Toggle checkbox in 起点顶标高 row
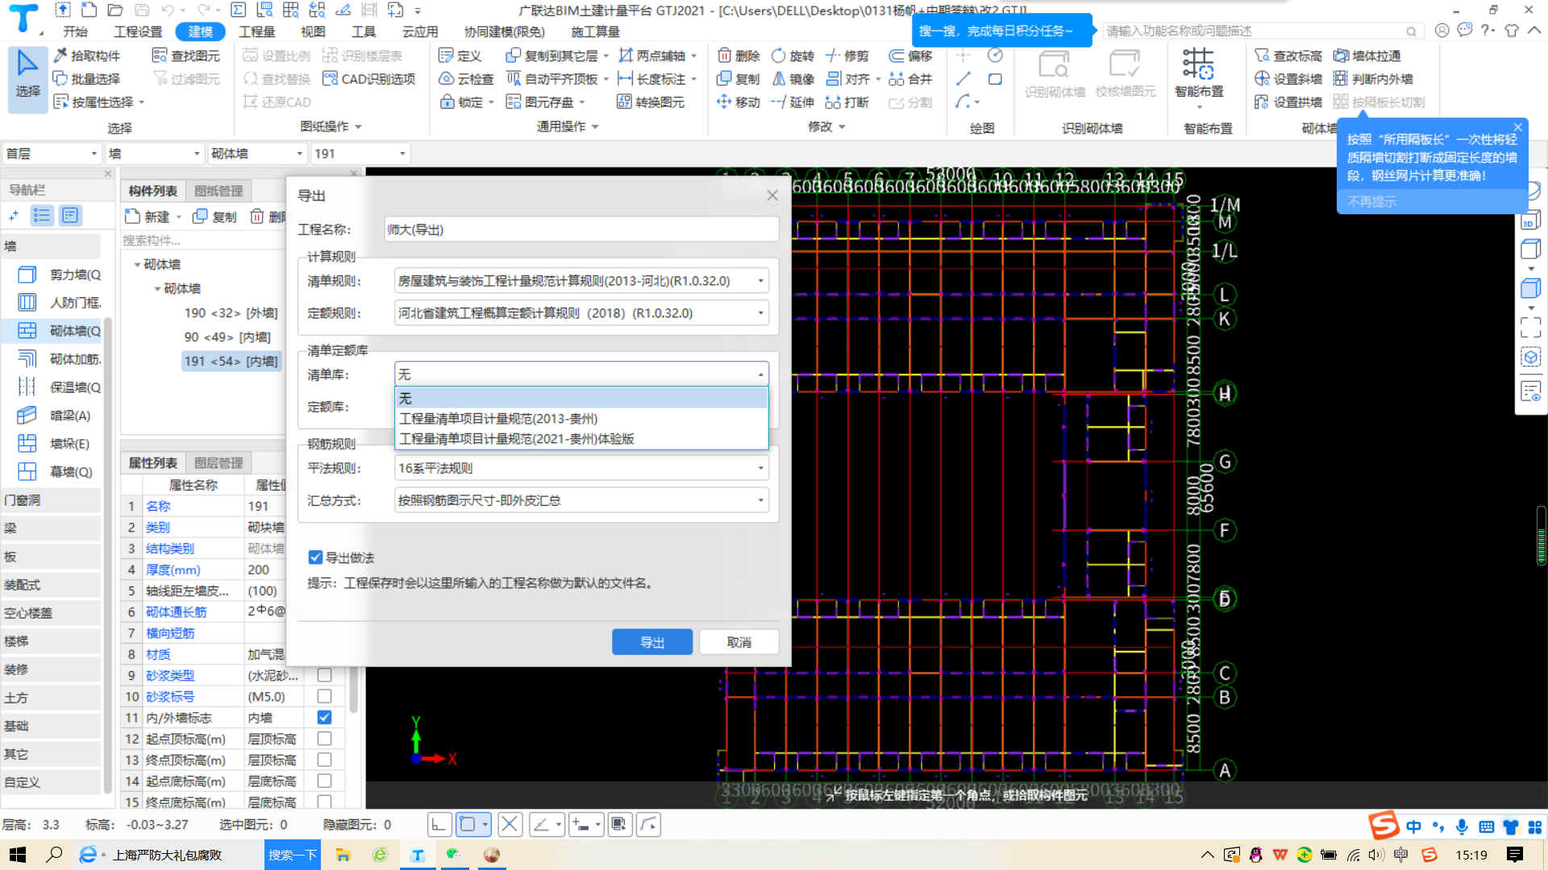This screenshot has height=870, width=1548. (x=324, y=739)
